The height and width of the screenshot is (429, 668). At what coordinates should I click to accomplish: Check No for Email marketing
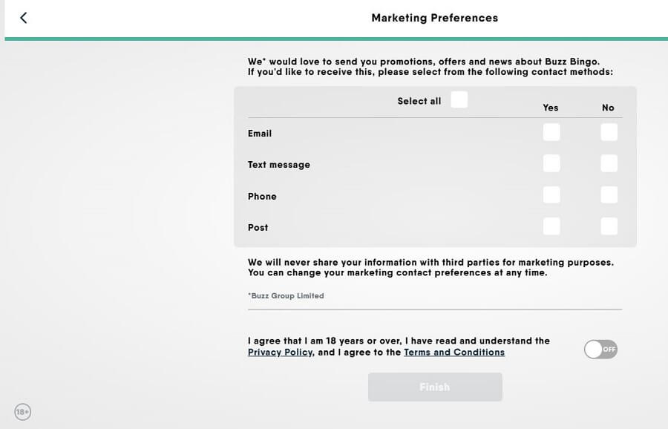tap(609, 132)
